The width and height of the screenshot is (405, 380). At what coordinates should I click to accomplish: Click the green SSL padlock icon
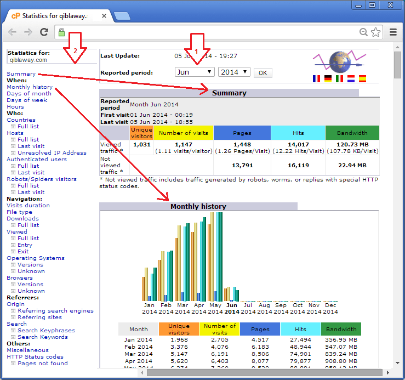pyautogui.click(x=62, y=32)
